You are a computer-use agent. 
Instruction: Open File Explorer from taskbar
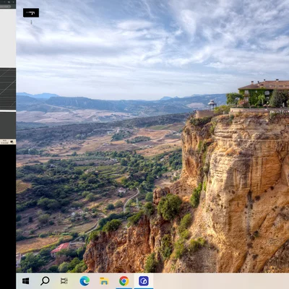[104, 281]
